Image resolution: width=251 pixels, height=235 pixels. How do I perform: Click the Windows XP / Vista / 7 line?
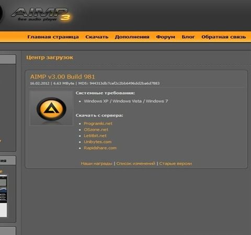click(x=126, y=101)
